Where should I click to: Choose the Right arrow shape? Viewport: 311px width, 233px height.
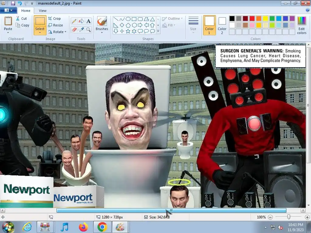140,25
